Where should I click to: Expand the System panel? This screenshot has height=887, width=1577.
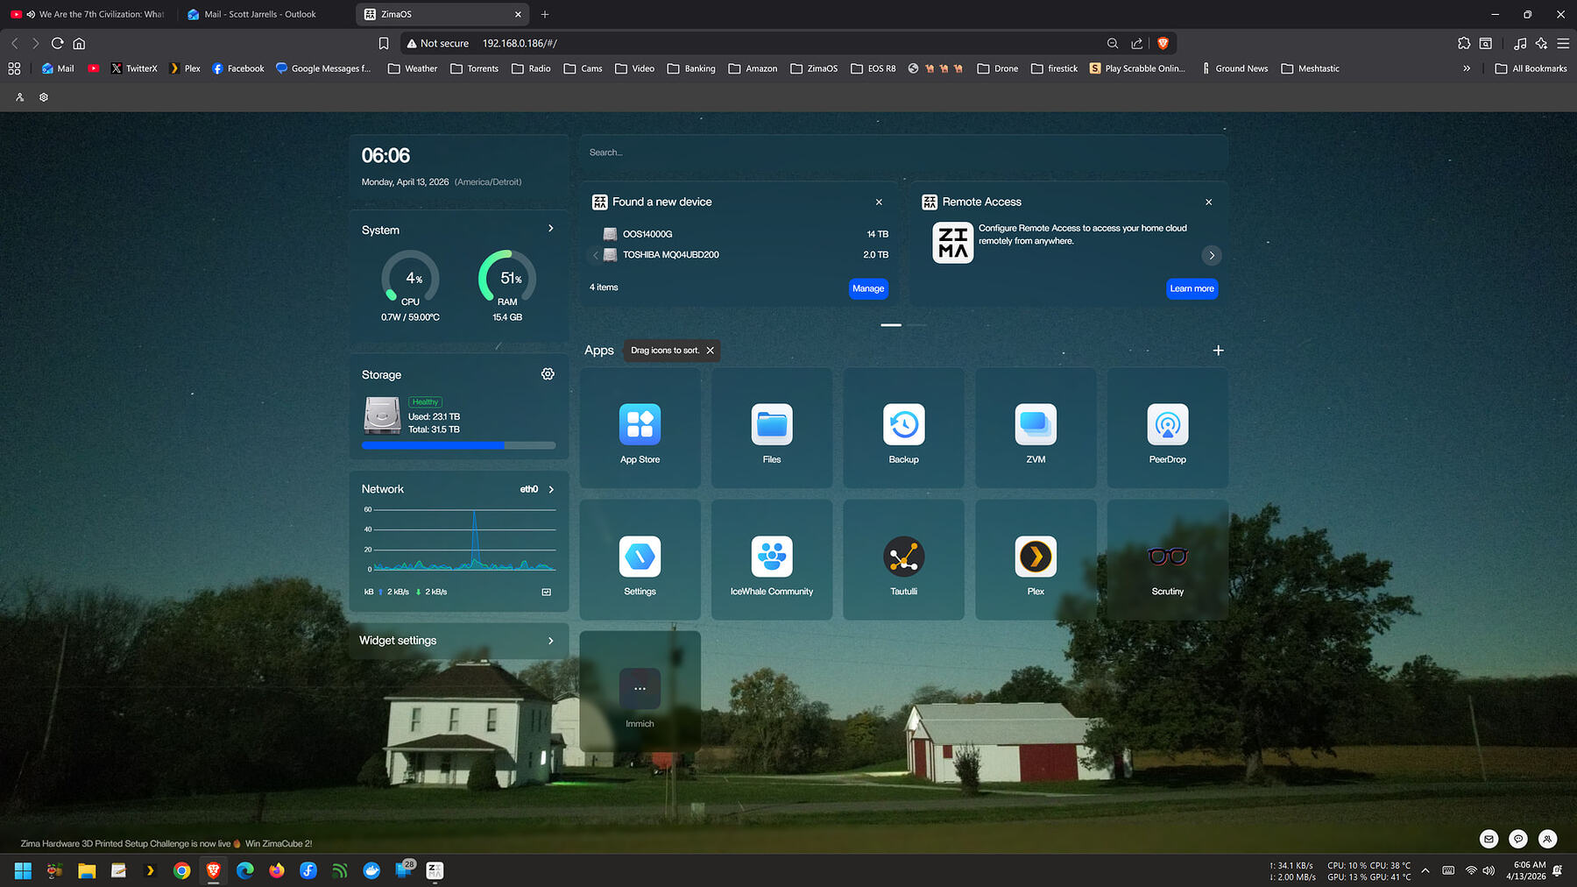(551, 228)
